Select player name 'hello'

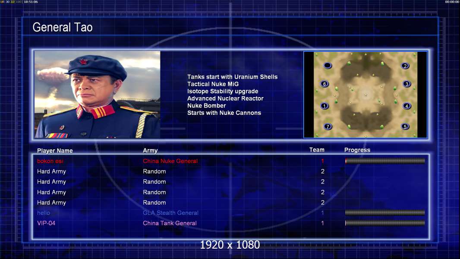coord(44,213)
